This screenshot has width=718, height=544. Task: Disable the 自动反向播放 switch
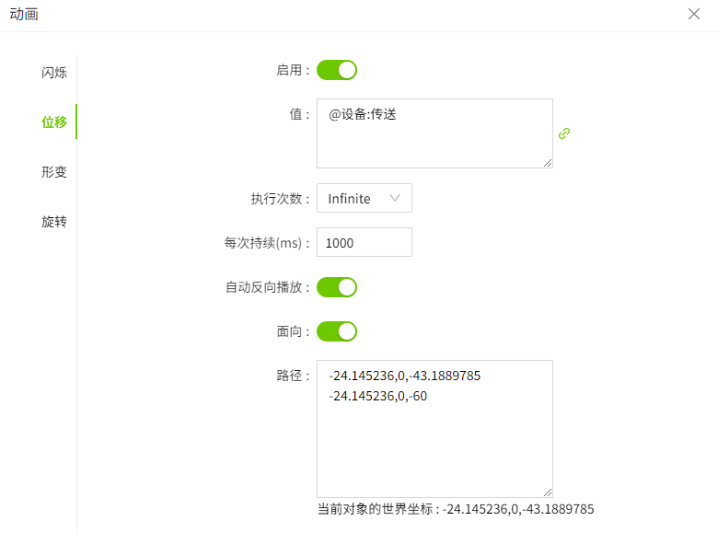coord(337,287)
